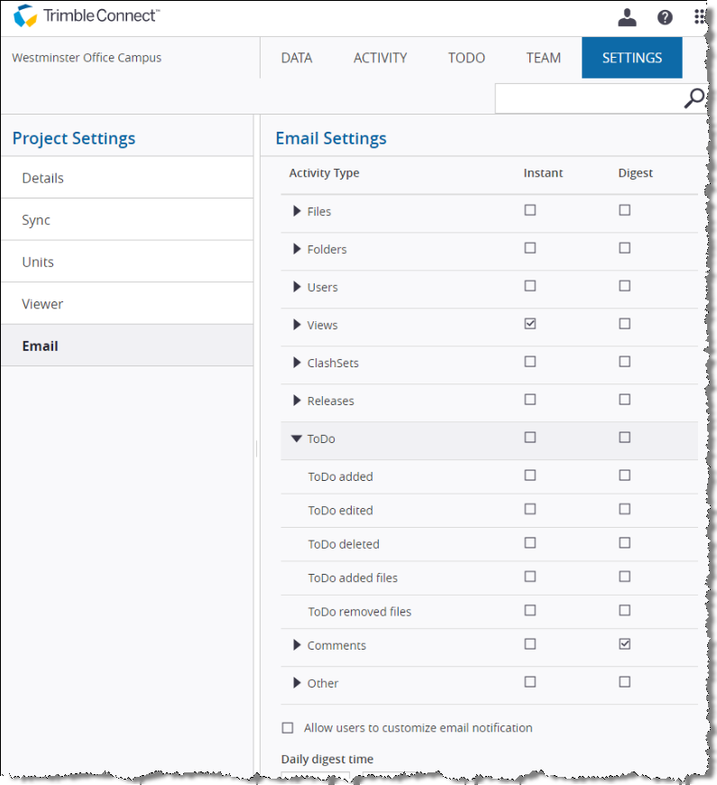This screenshot has width=717, height=785.
Task: Enable Instant email for Files
Action: click(x=530, y=210)
